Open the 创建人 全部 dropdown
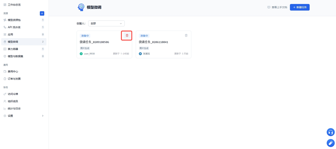 coord(106,24)
